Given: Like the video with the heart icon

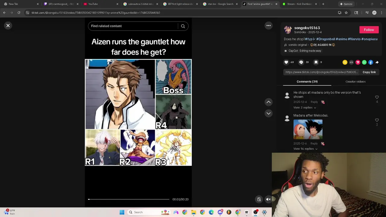Looking at the screenshot, I should click(286, 62).
